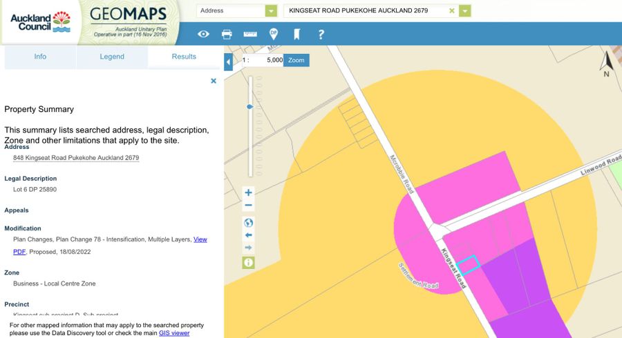Close the Property Summary results
Image resolution: width=622 pixels, height=338 pixels.
point(214,81)
